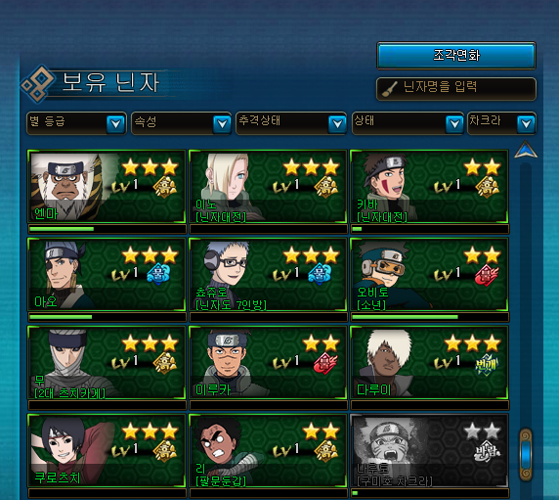Open the 추격상태 dropdown filter

pyautogui.click(x=291, y=123)
